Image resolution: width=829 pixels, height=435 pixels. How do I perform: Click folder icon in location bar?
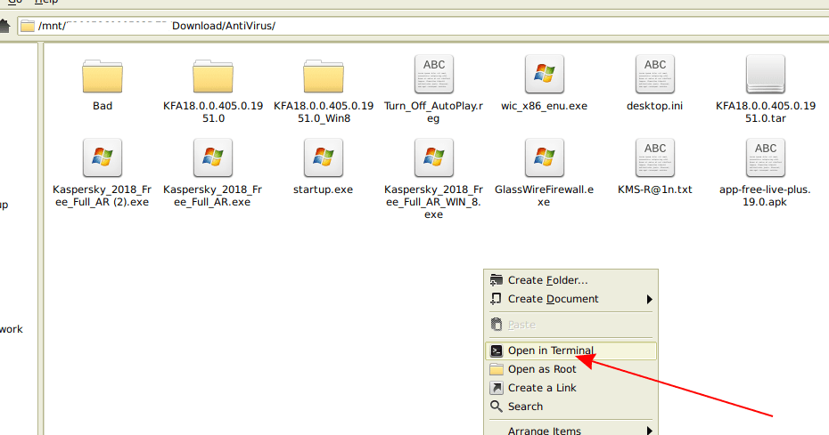pyautogui.click(x=28, y=26)
